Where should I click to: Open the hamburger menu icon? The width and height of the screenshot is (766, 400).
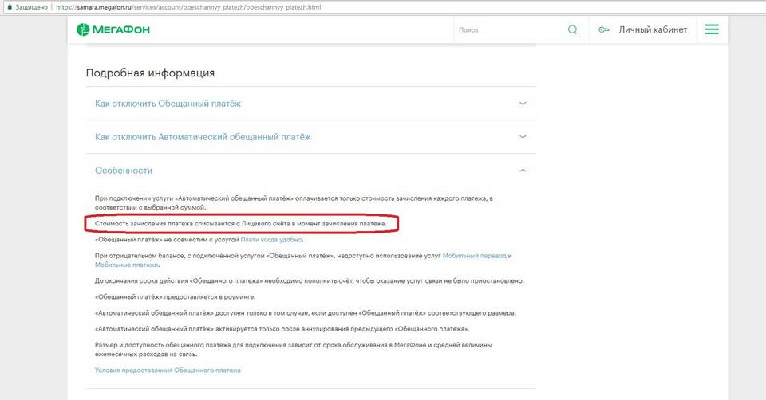click(x=712, y=29)
